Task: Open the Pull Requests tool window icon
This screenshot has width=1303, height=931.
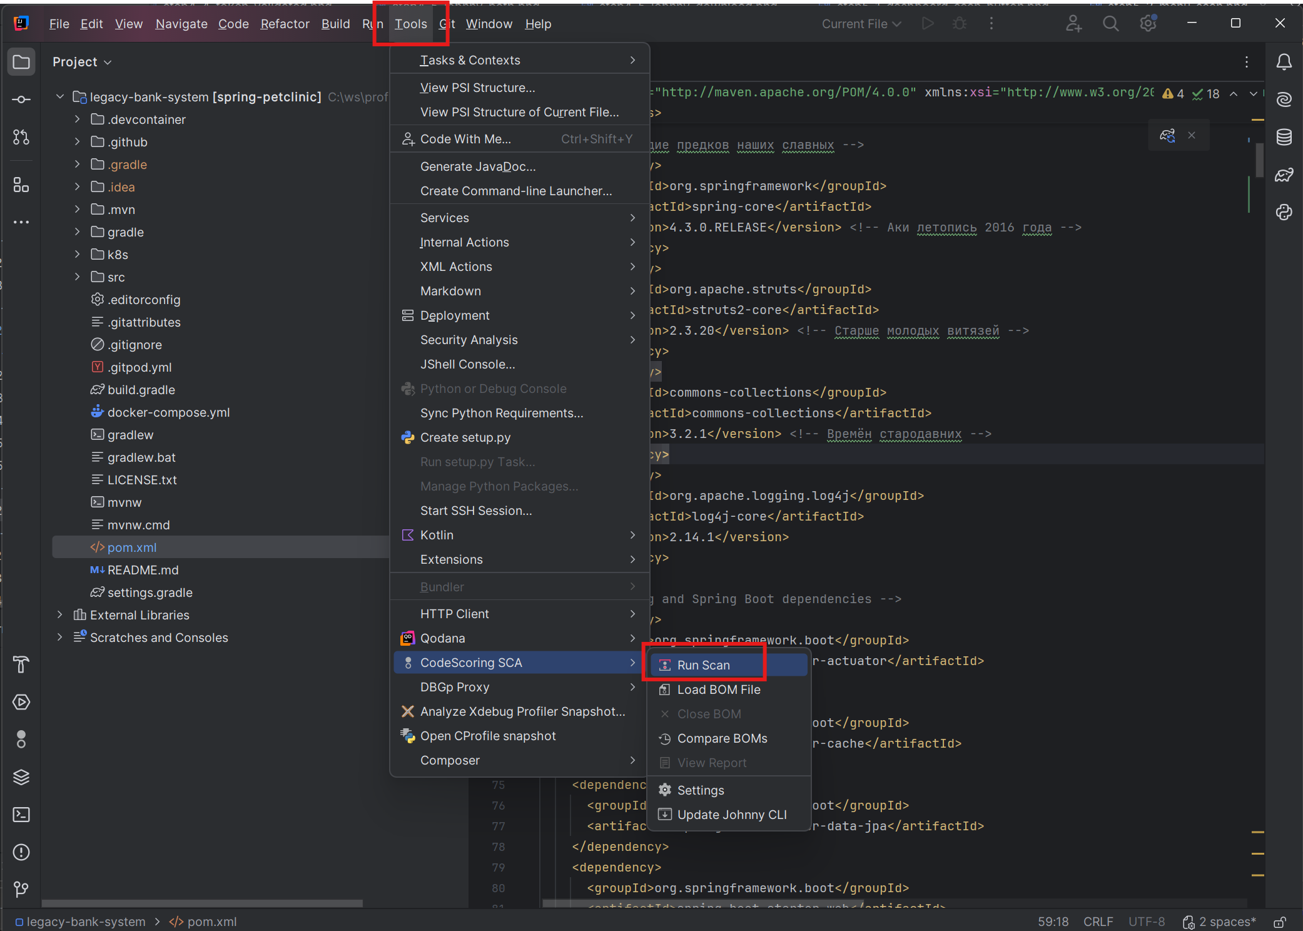Action: tap(21, 137)
